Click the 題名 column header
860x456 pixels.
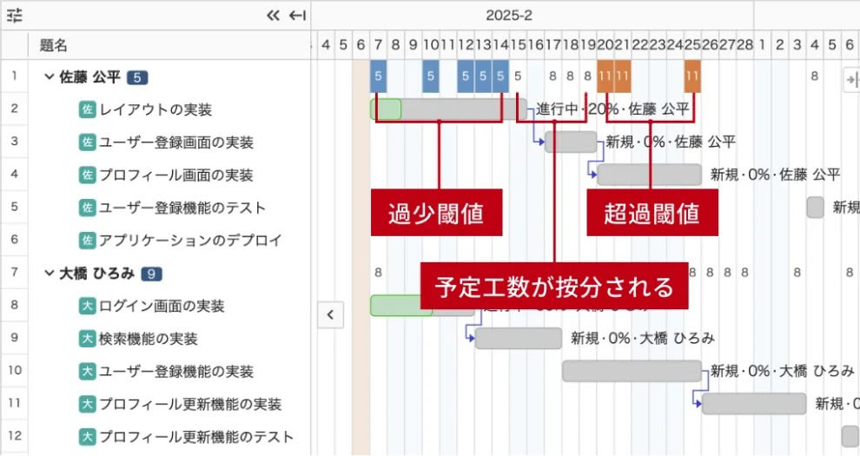(54, 45)
